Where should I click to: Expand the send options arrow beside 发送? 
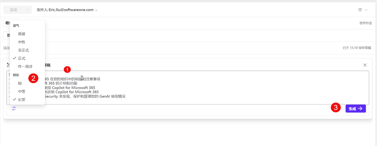[x=28, y=10]
